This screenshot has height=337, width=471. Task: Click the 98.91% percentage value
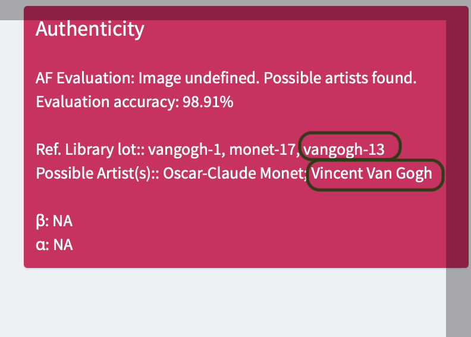click(x=208, y=102)
